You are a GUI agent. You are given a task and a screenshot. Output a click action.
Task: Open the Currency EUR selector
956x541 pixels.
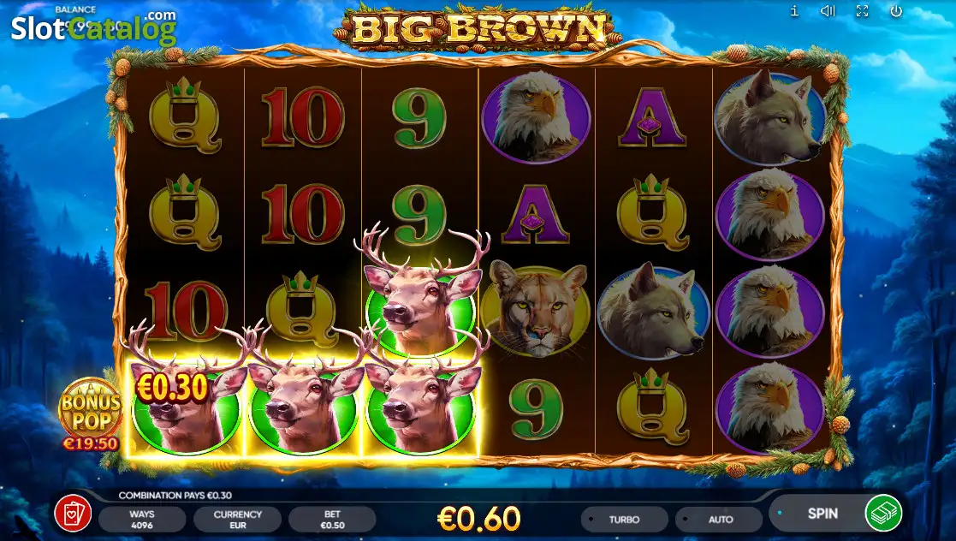click(237, 520)
